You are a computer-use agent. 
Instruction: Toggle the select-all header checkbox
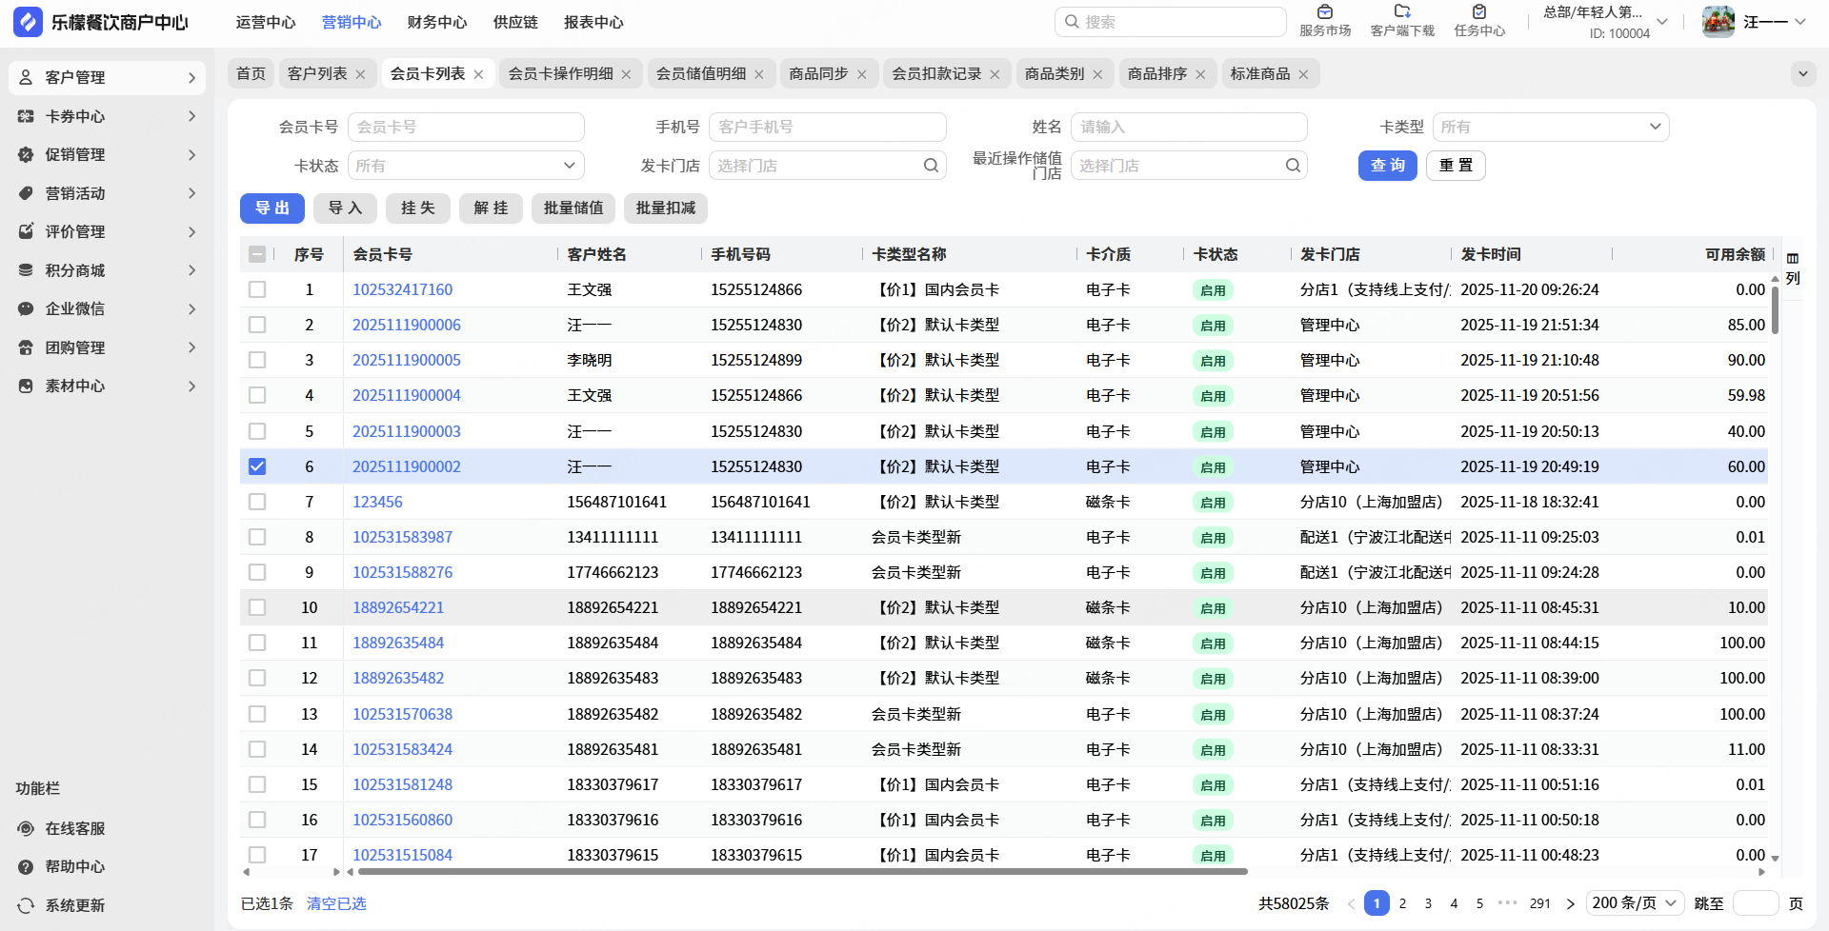point(257,254)
